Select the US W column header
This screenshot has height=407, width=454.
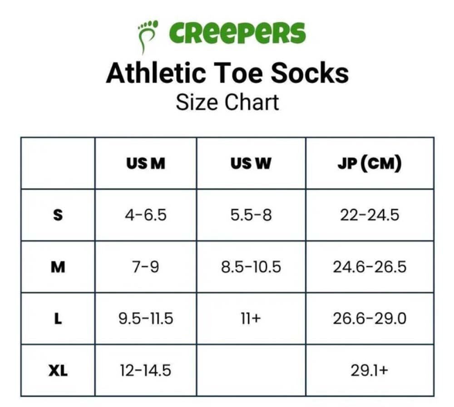click(251, 164)
